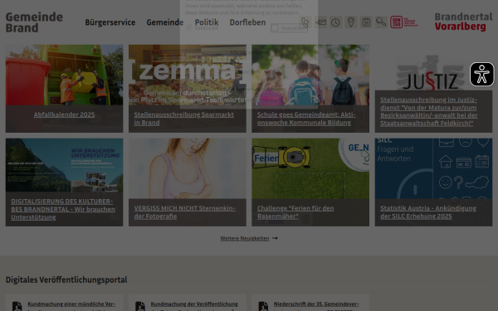Open Stellenausschreibung Sparmarkt in Brand link
498x311 pixels.
click(184, 119)
